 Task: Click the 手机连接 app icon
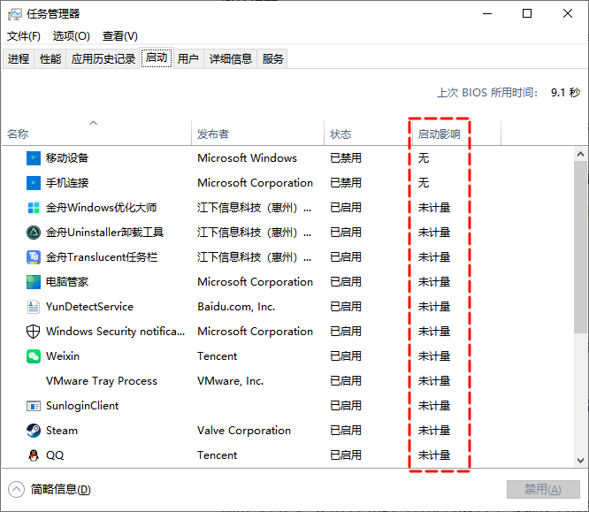(x=34, y=183)
